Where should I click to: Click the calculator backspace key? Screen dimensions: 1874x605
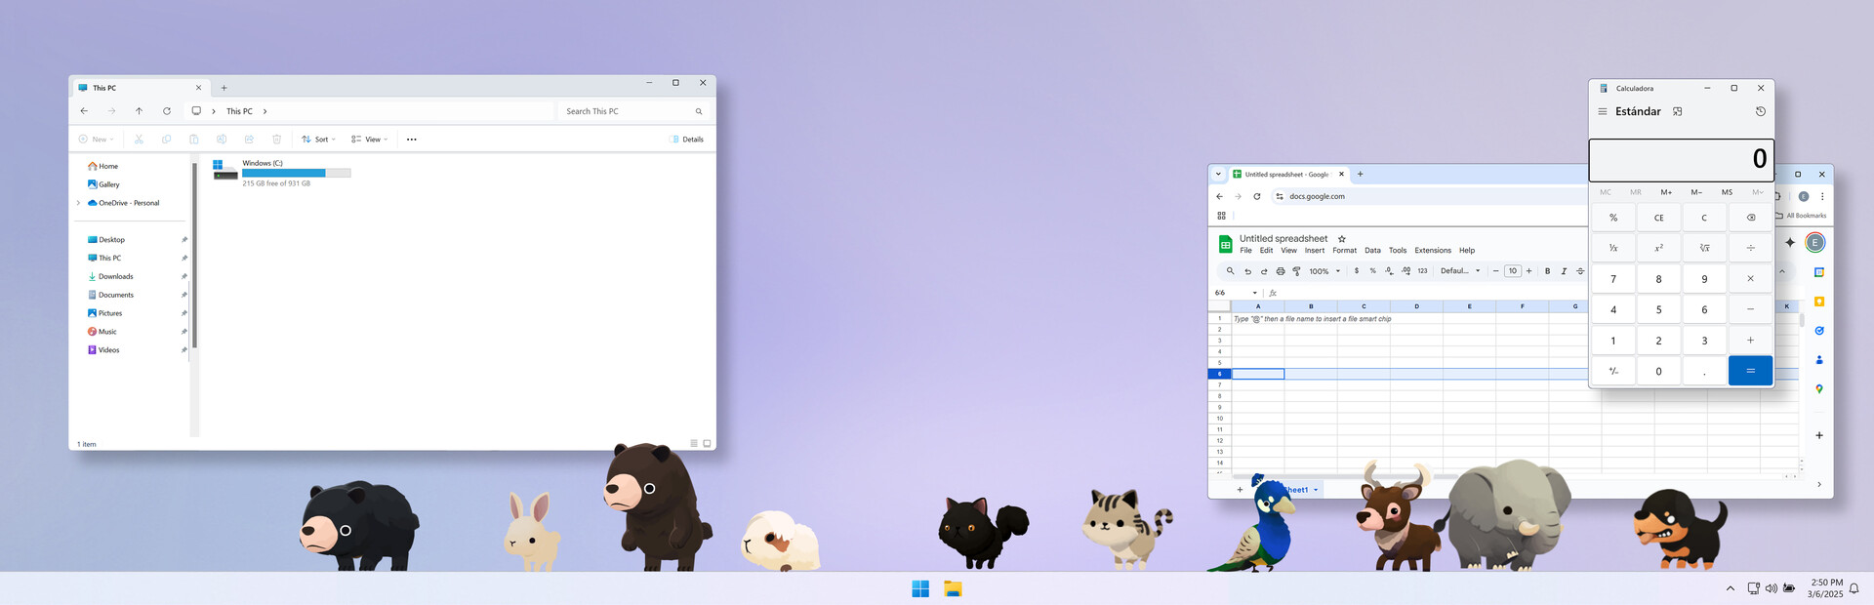tap(1751, 218)
